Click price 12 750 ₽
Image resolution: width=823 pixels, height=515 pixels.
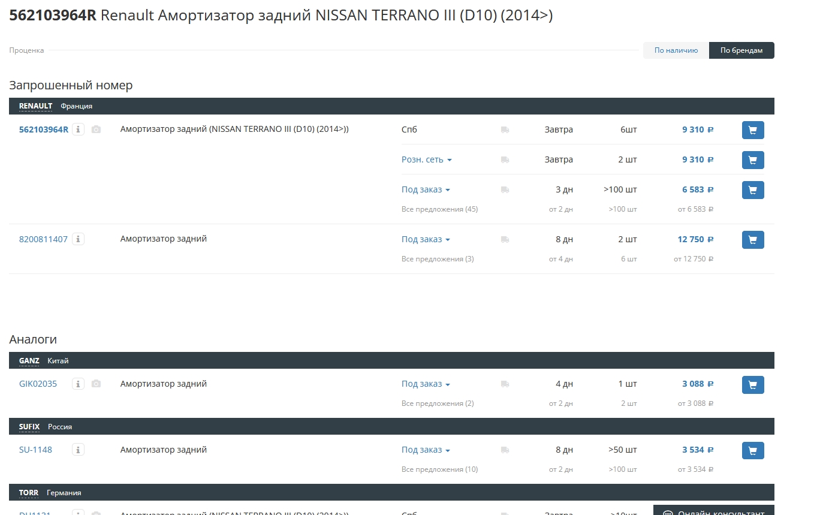pyautogui.click(x=695, y=239)
